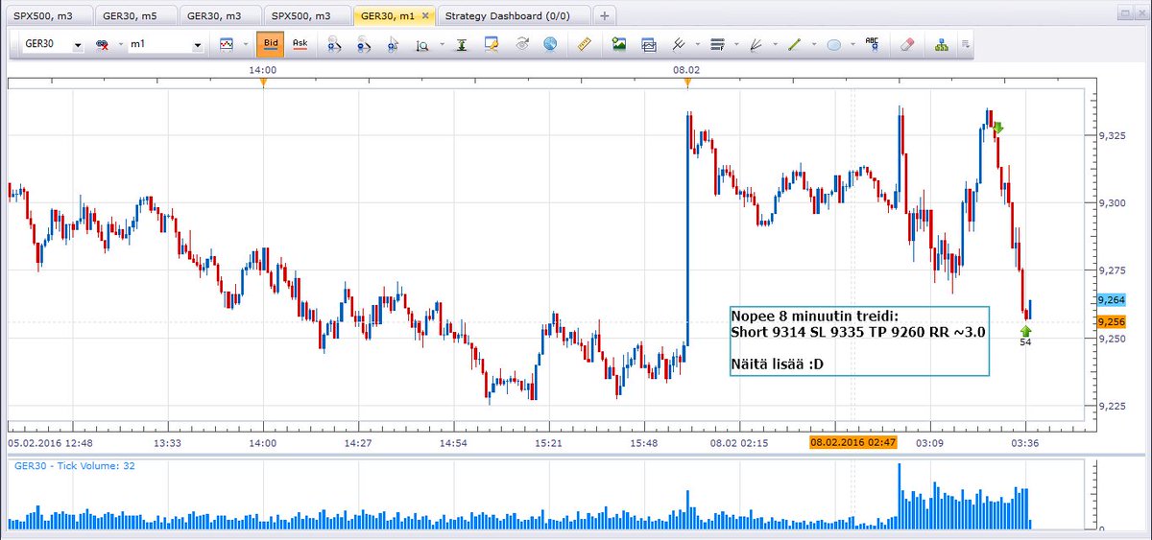Click the 05.02.2016 12:48 date label
The width and height of the screenshot is (1152, 540).
point(50,443)
